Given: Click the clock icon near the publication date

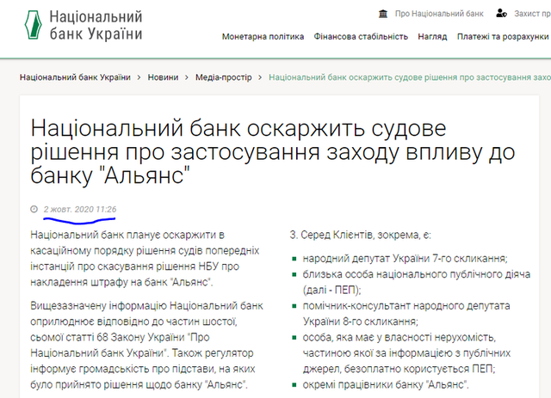Looking at the screenshot, I should click(x=34, y=209).
